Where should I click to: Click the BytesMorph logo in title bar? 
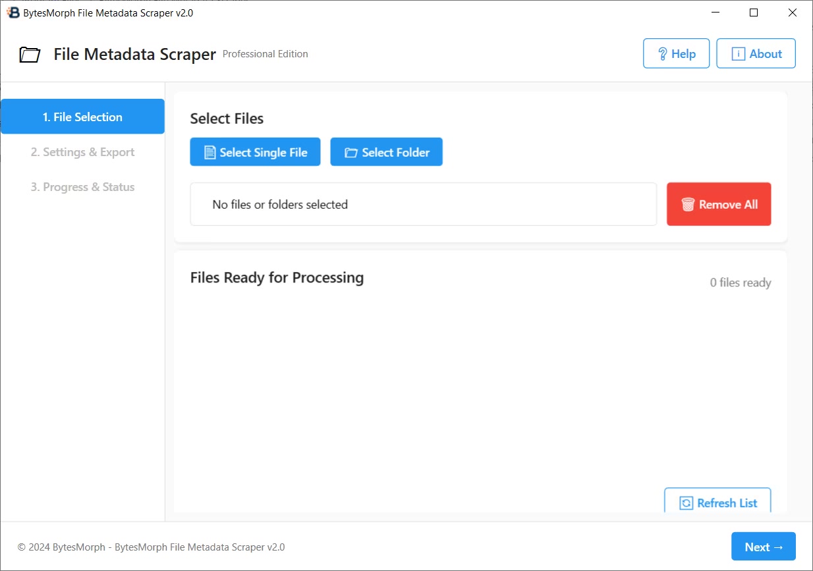pos(13,13)
